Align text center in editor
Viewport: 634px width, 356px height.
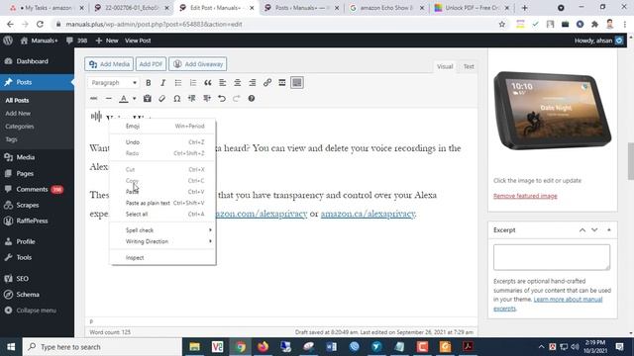[238, 83]
